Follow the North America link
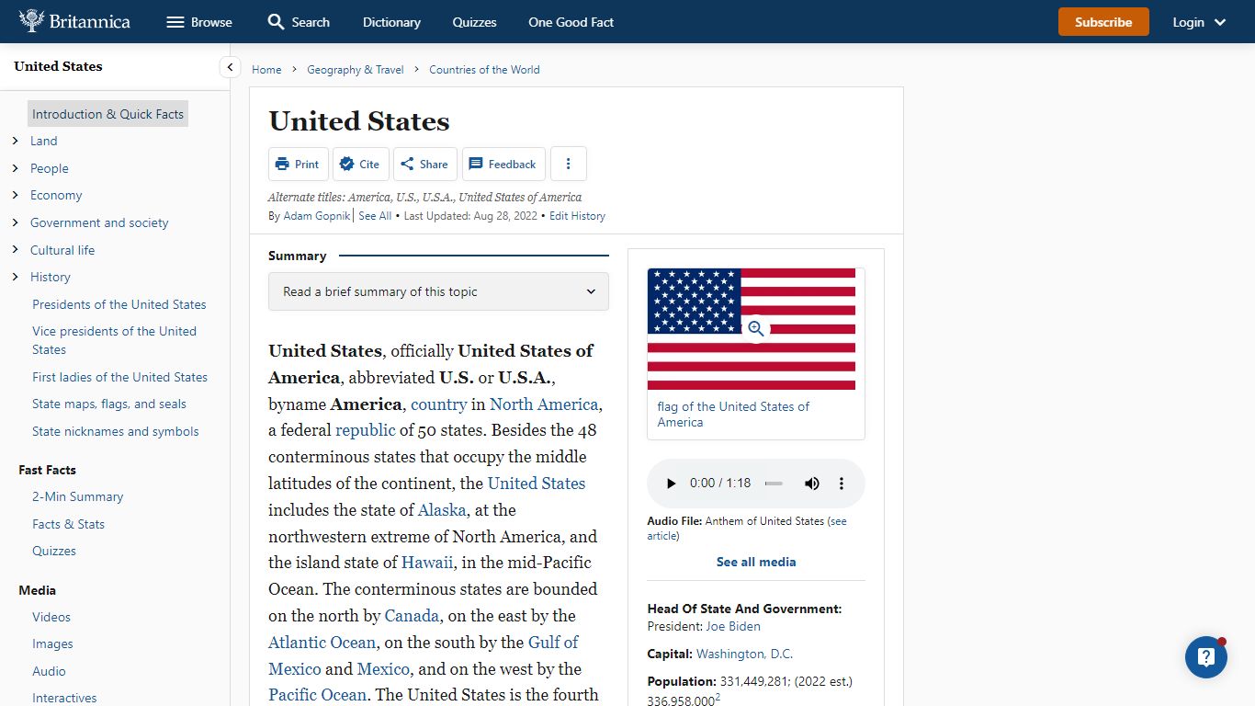Image resolution: width=1255 pixels, height=706 pixels. [x=544, y=404]
